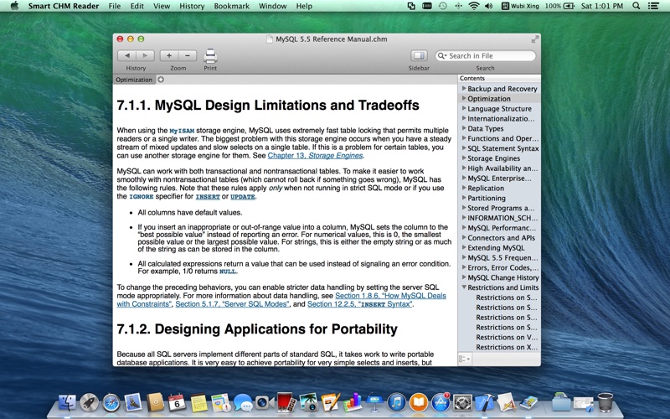
Task: Open the File menu
Action: pos(114,6)
